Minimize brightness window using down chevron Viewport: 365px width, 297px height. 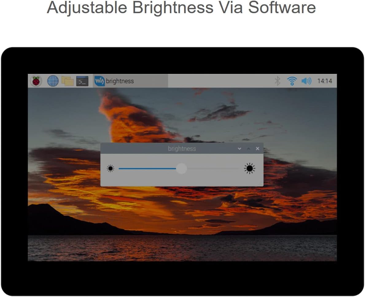tap(239, 149)
